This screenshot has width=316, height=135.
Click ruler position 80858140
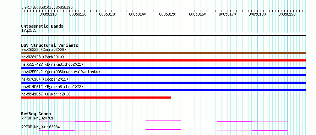coord(138,14)
